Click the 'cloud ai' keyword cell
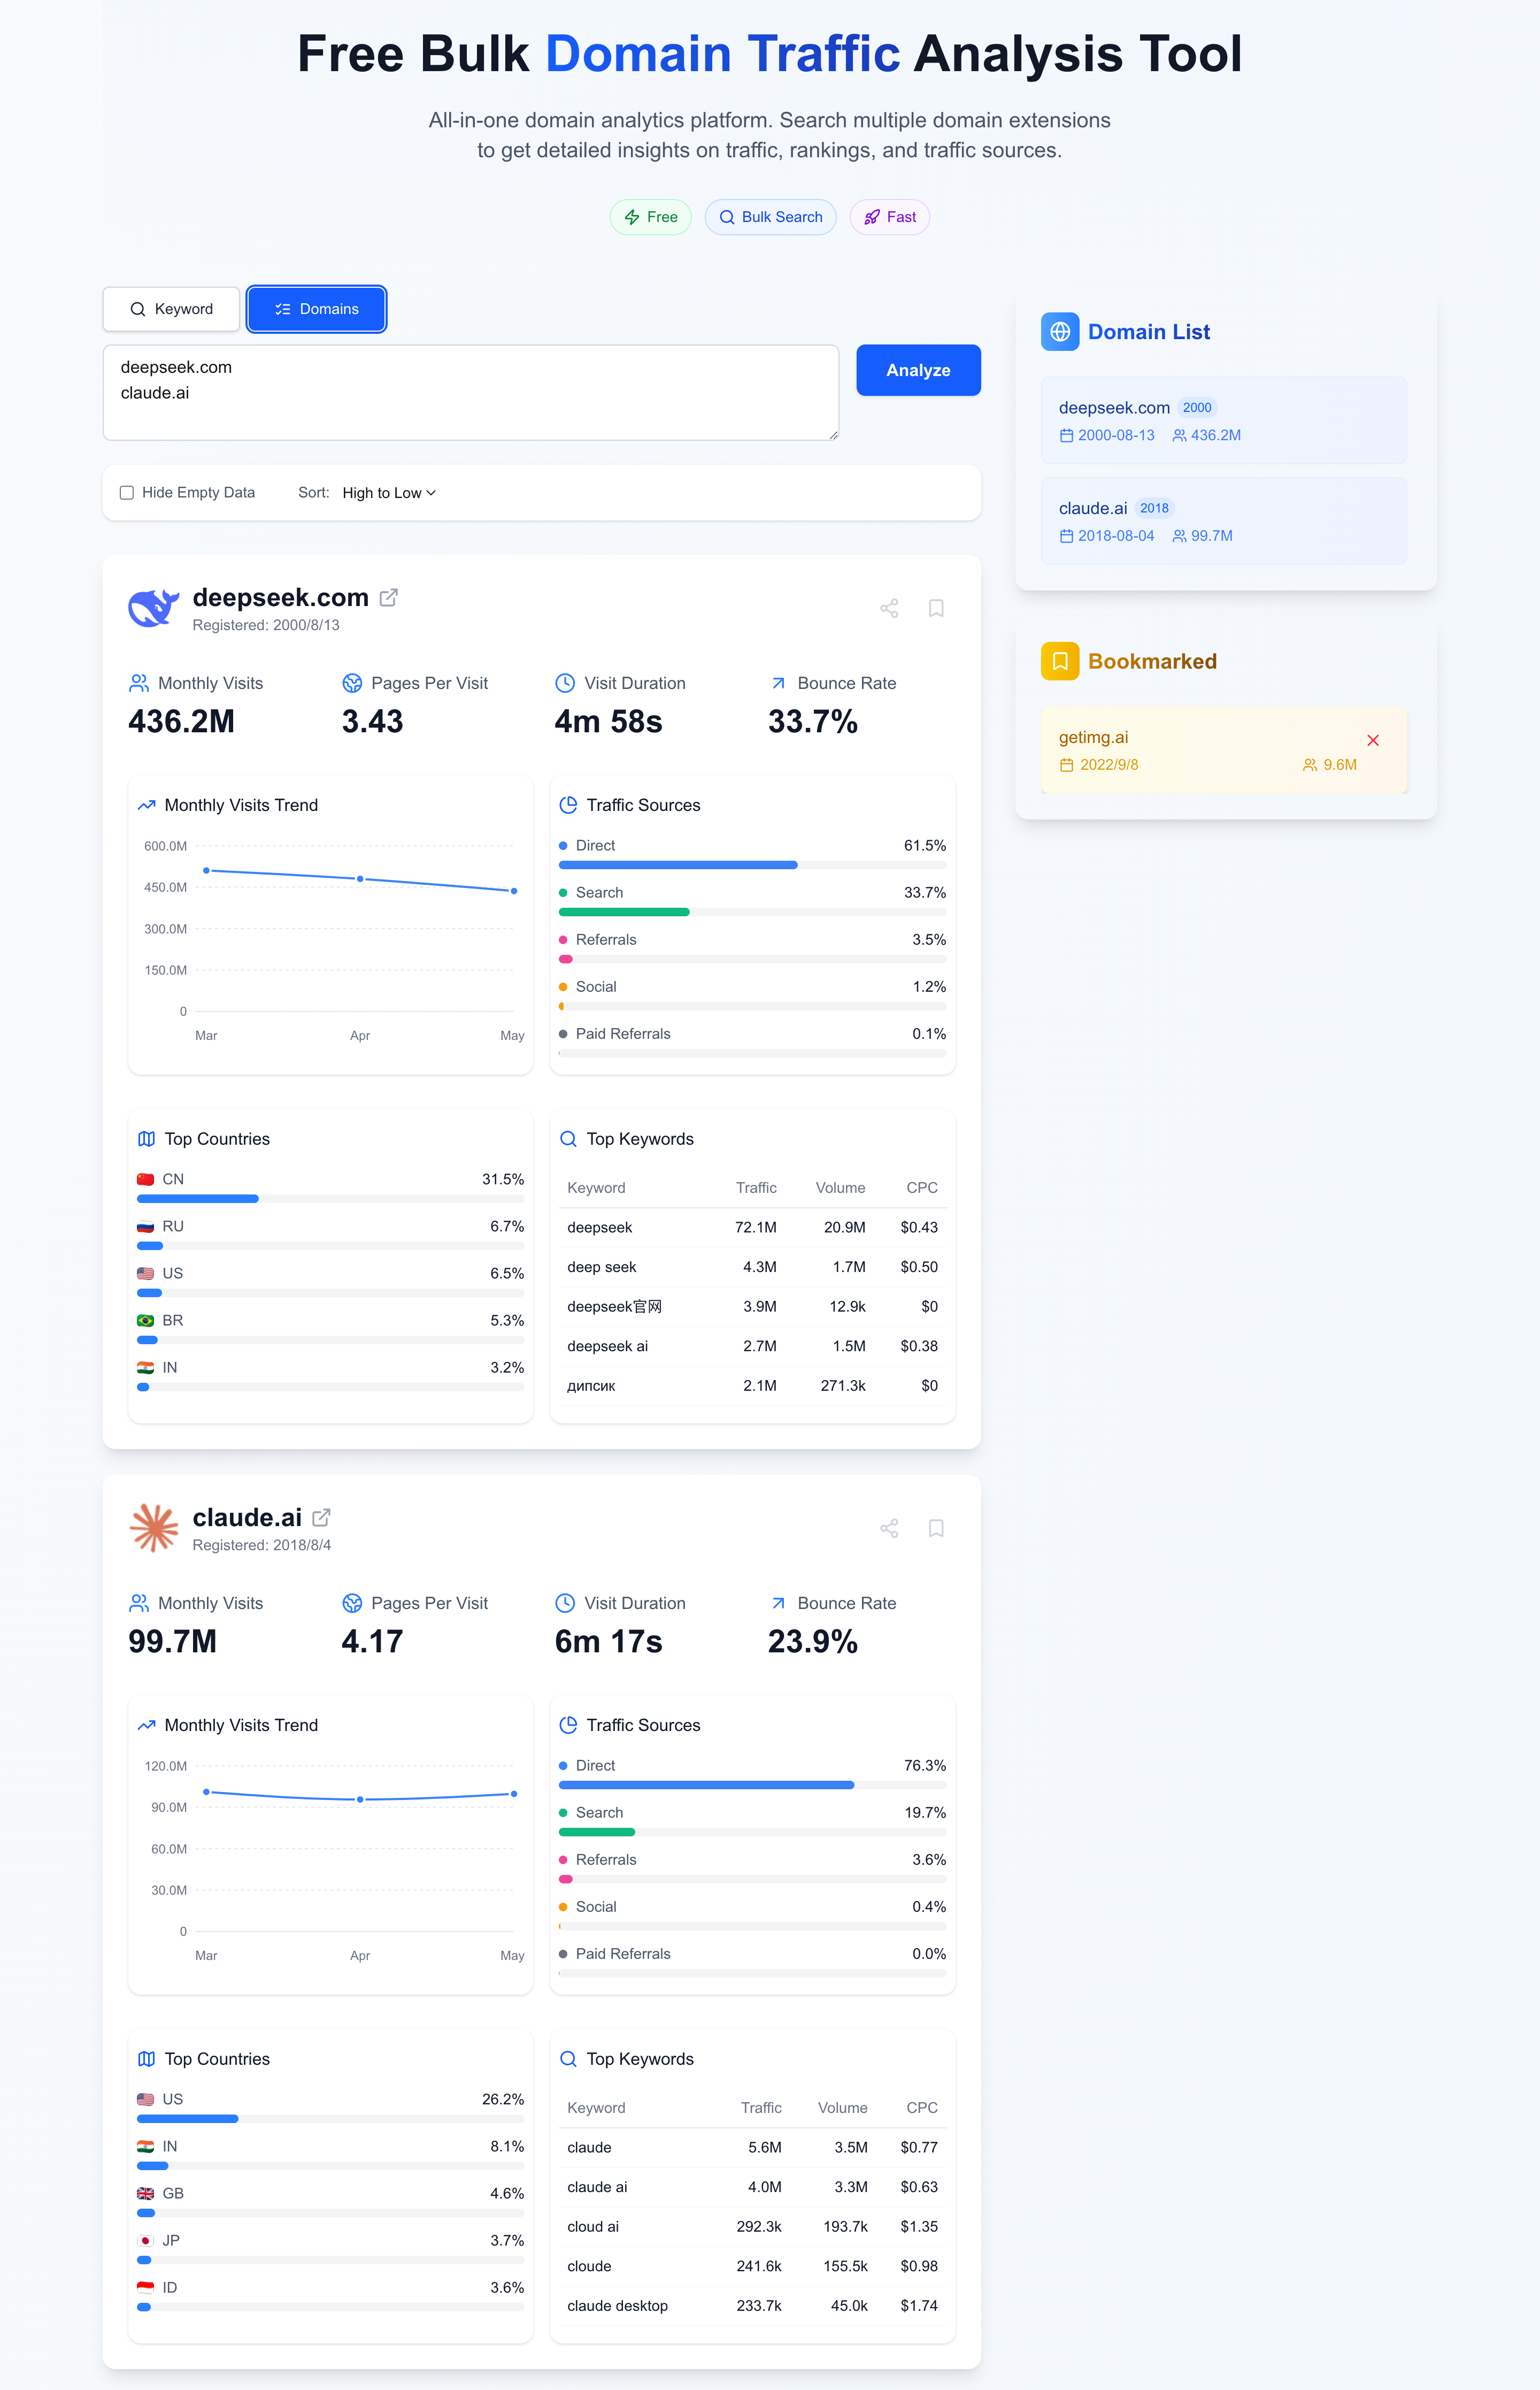This screenshot has height=2390, width=1540. coord(593,2227)
